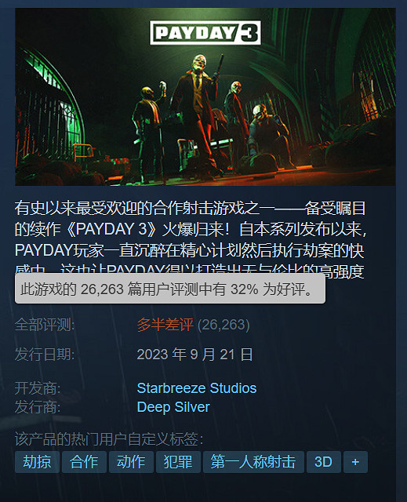
Task: Expand more user tags with plus button
Action: click(x=355, y=462)
